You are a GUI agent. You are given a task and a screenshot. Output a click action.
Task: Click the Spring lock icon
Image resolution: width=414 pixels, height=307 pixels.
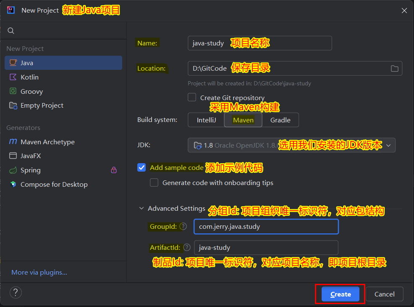pos(113,170)
